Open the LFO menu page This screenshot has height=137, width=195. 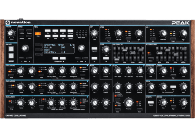click(63, 31)
